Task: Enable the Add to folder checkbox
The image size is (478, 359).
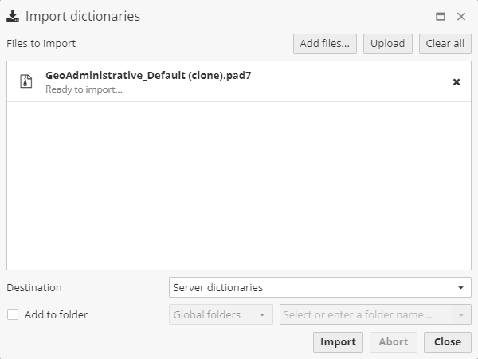Action: point(13,314)
